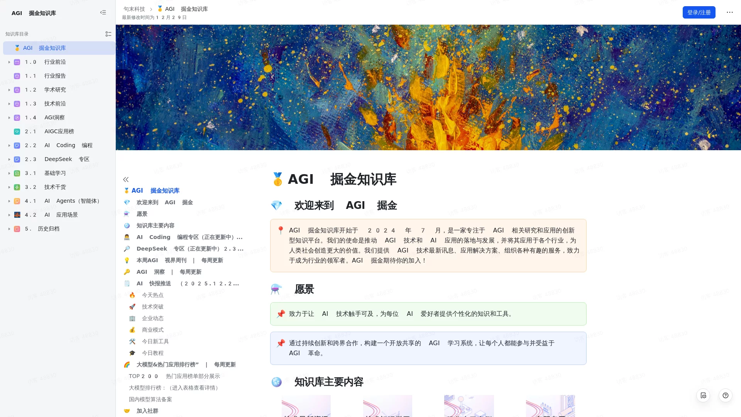
Task: Click the rainbow icon before 大模型&热门应用排行榜
Action: click(127, 364)
